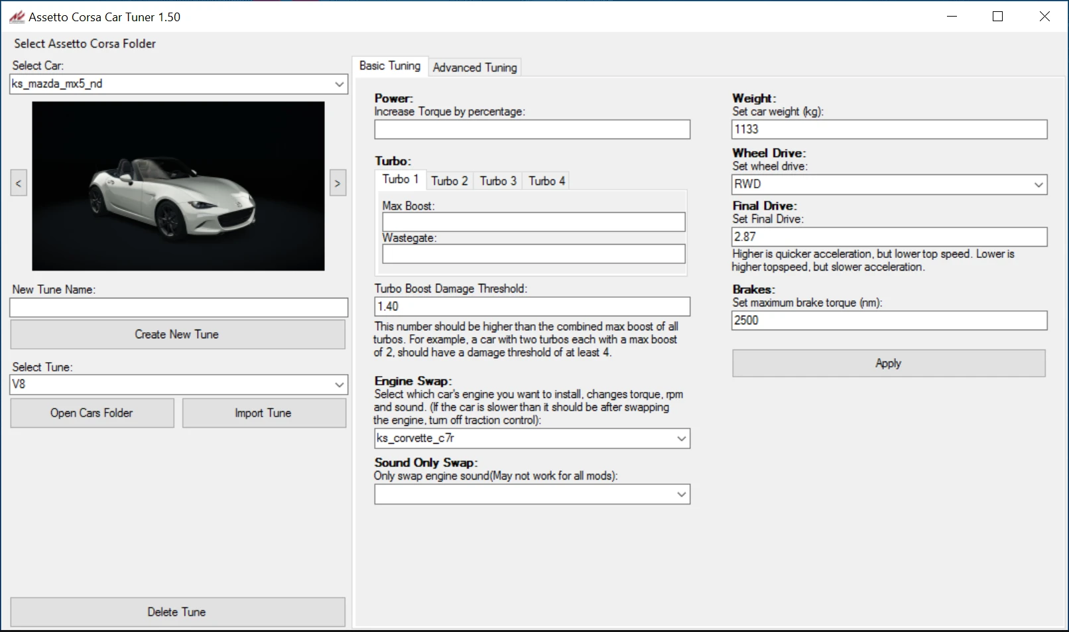Select the Turbo 2 tab

(x=450, y=180)
